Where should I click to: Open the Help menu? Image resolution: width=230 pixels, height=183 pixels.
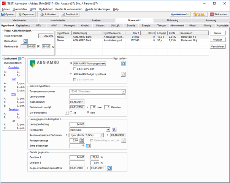point(116,9)
